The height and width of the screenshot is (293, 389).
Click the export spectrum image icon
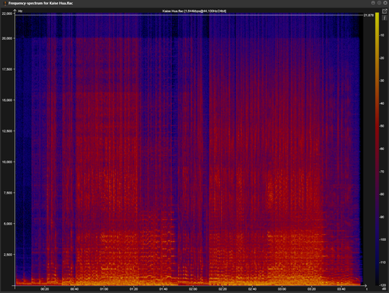[x=384, y=11]
